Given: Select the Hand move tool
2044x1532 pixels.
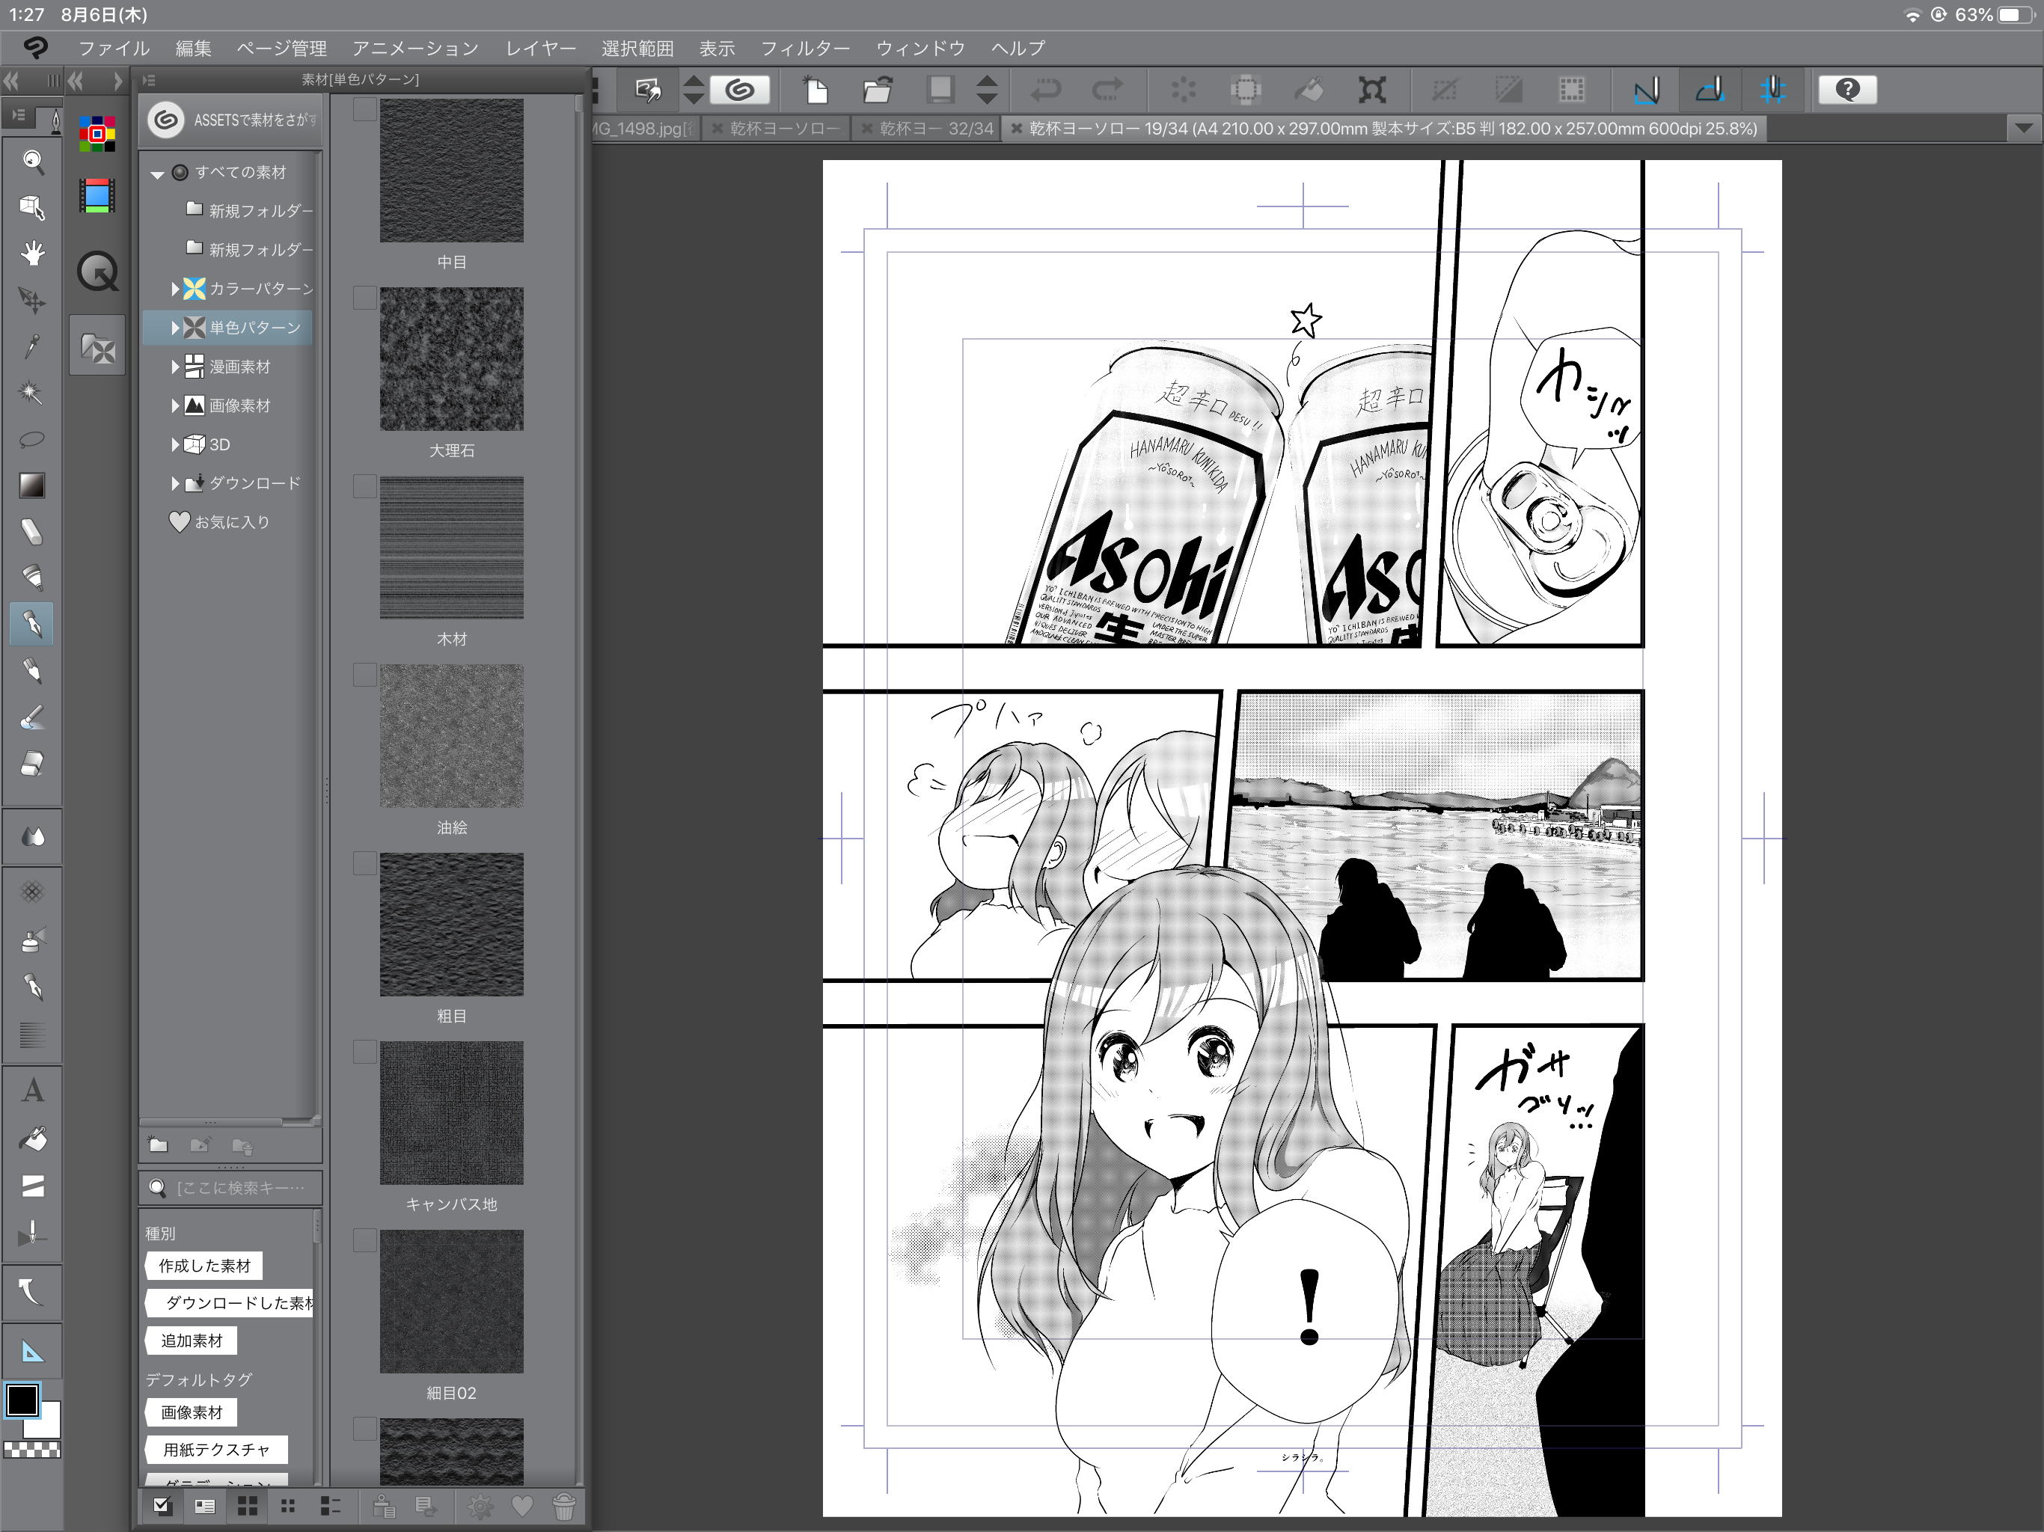Looking at the screenshot, I should pyautogui.click(x=32, y=253).
